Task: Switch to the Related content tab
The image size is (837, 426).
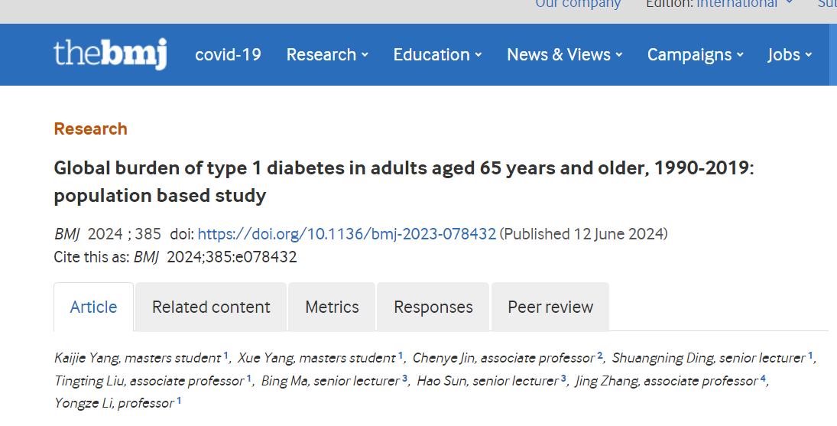Action: click(x=211, y=307)
